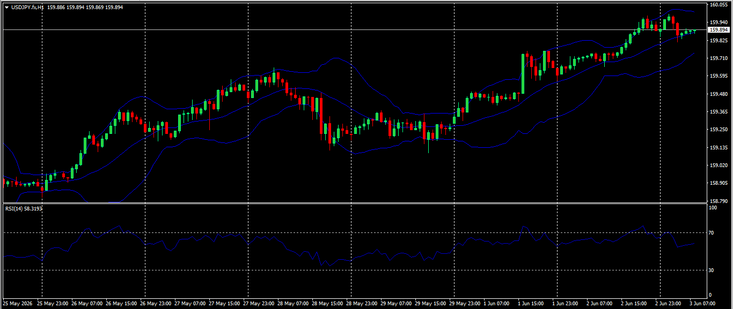Click the 159.135 price scale label

tap(718, 147)
